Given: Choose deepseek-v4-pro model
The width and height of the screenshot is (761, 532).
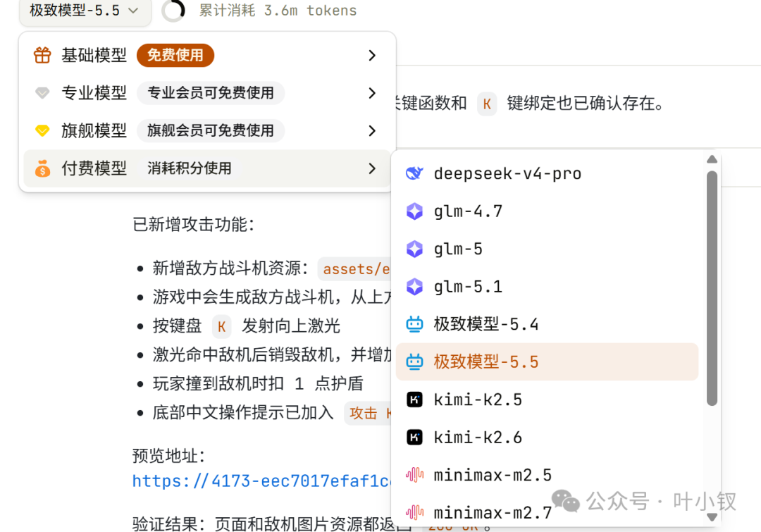Looking at the screenshot, I should pyautogui.click(x=547, y=173).
